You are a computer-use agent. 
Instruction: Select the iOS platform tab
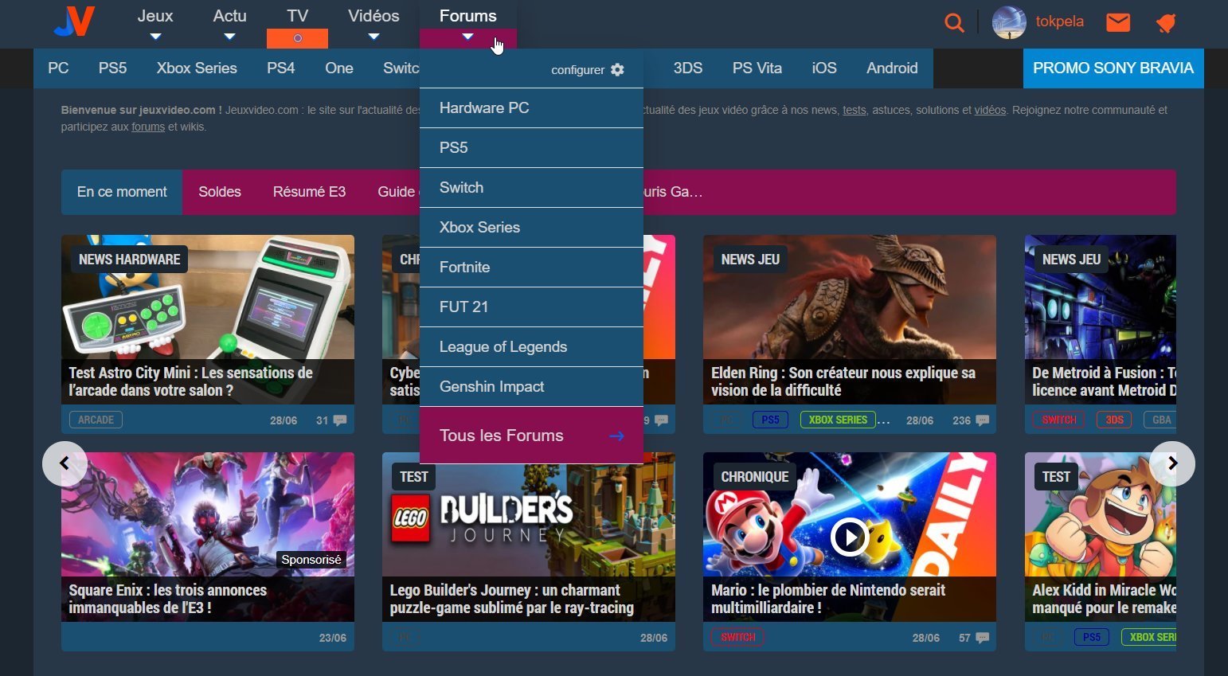point(824,68)
